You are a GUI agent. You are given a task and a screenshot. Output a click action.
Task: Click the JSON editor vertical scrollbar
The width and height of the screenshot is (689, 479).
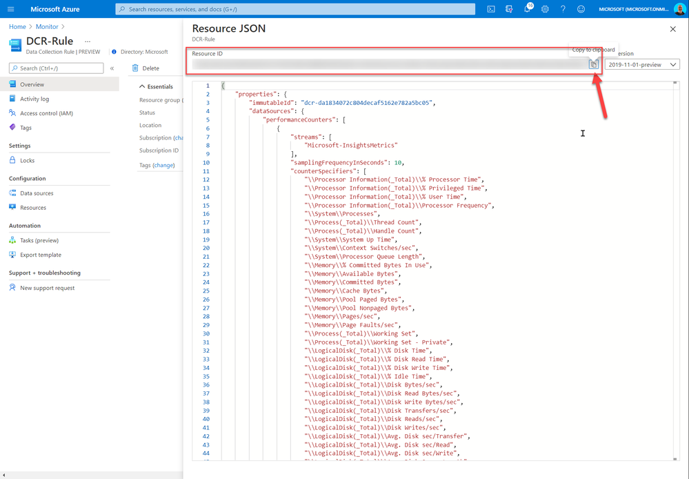click(675, 271)
